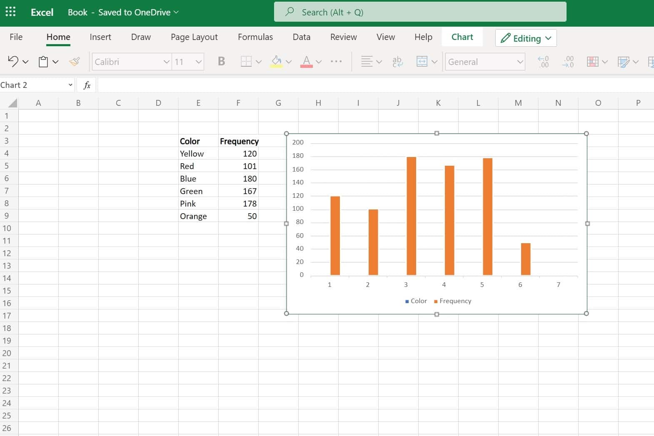Click the Search box

coord(420,12)
